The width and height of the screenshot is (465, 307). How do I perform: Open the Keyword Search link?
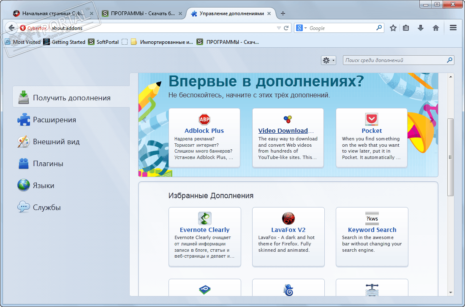pos(372,230)
